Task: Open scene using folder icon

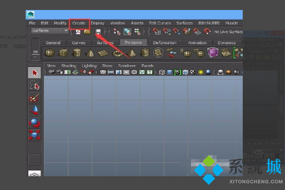Action: pyautogui.click(x=87, y=32)
